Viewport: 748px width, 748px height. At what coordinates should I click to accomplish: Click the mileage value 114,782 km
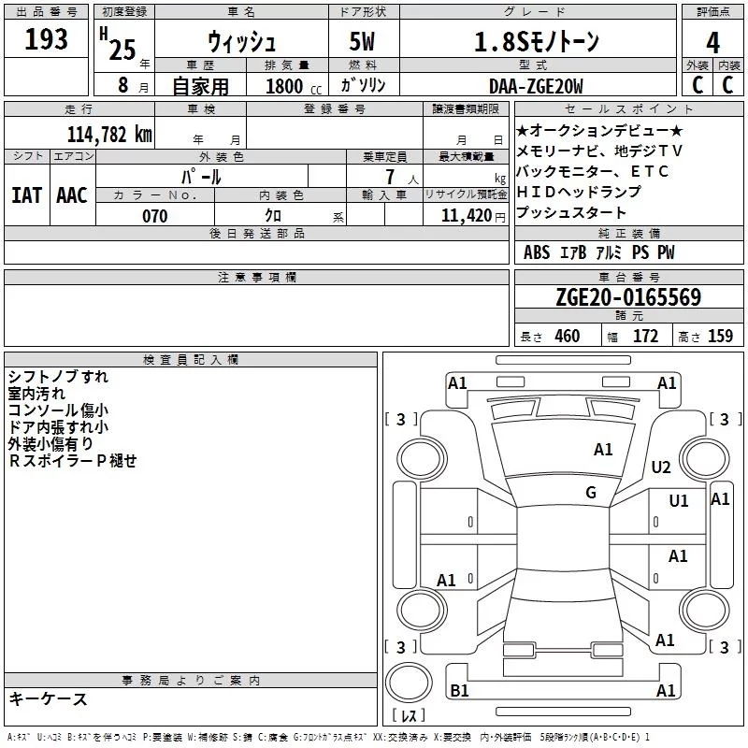(109, 135)
